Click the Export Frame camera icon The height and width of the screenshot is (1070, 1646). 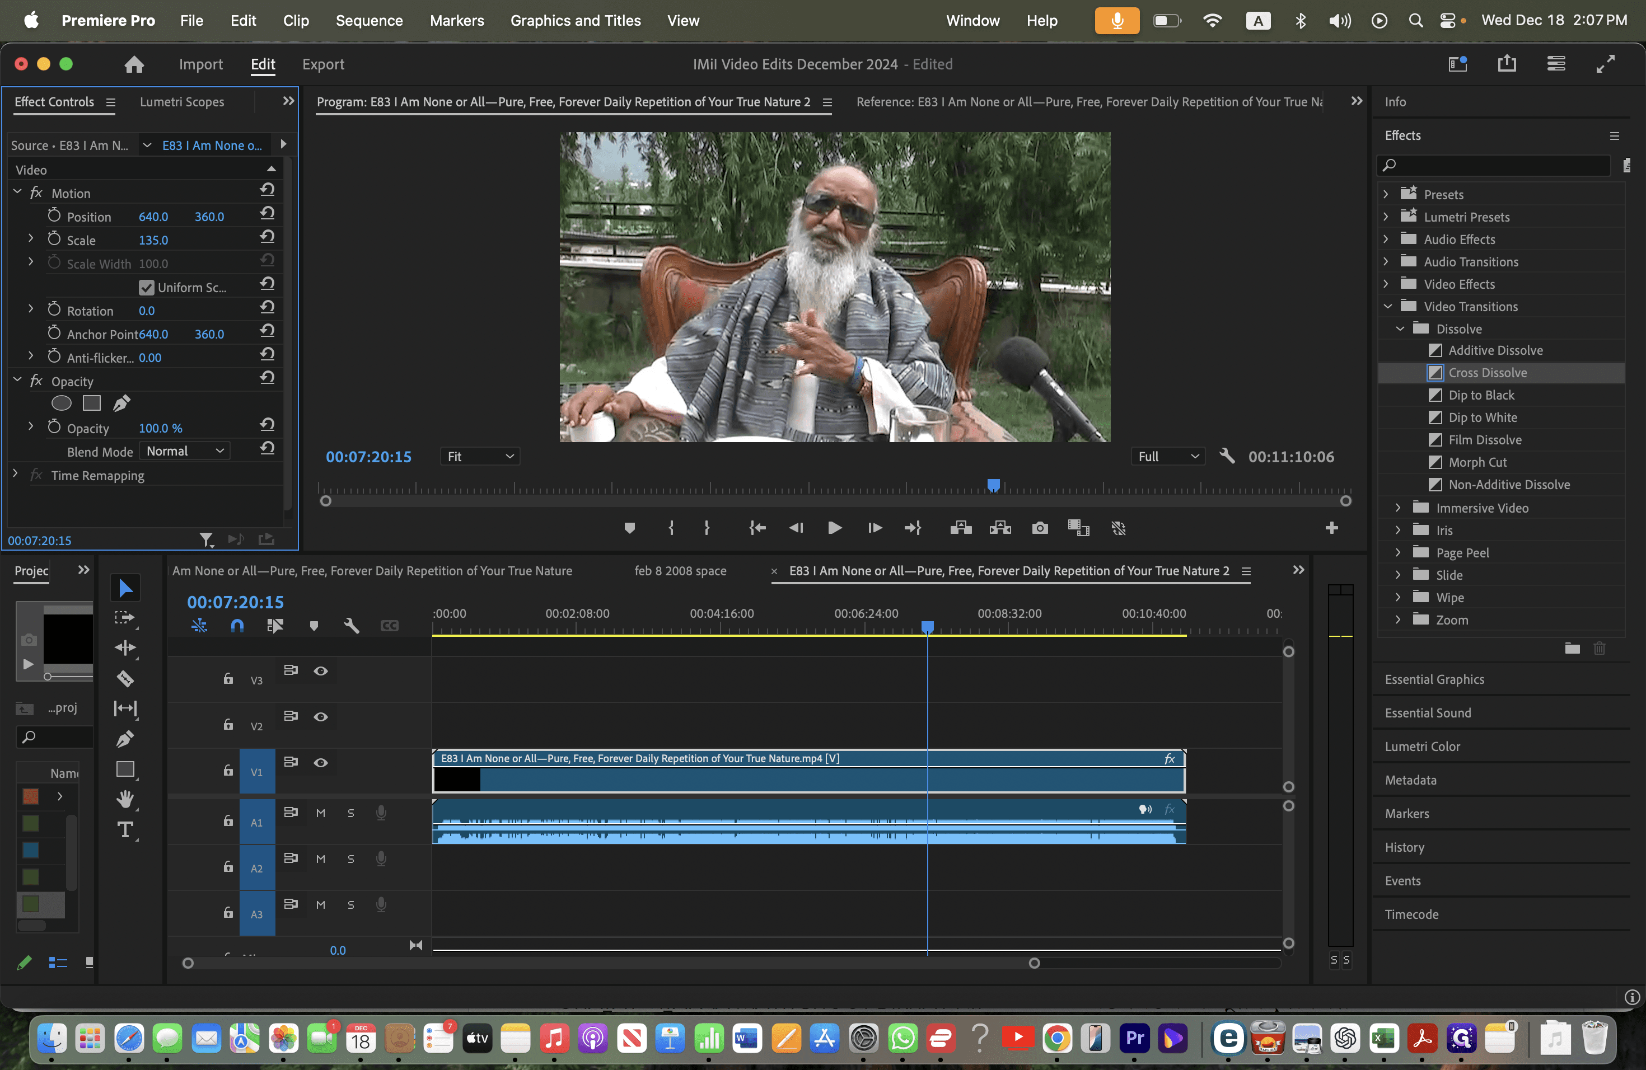click(1040, 528)
